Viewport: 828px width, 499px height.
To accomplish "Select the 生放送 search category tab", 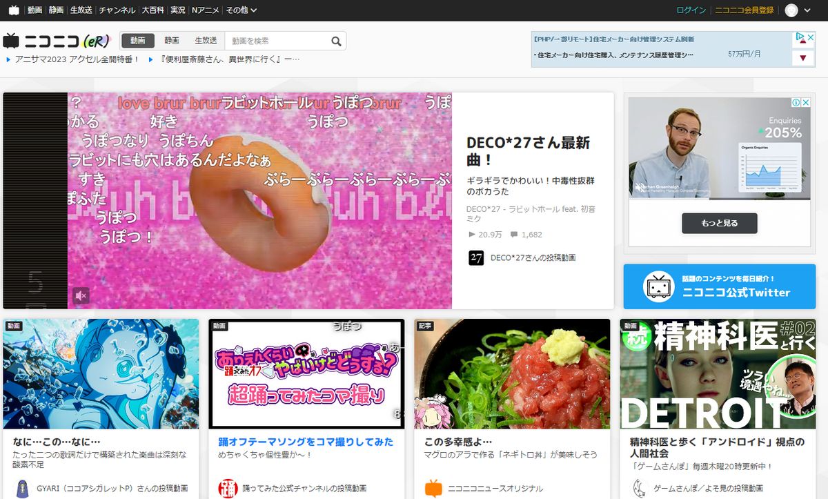I will point(206,41).
